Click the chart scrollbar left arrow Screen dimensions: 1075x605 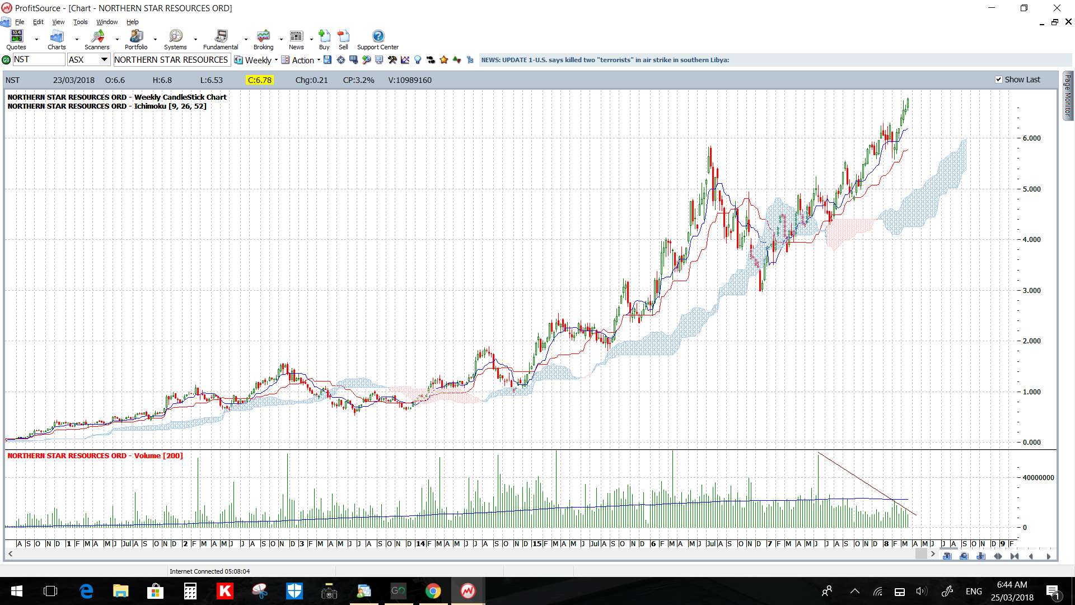(x=10, y=554)
